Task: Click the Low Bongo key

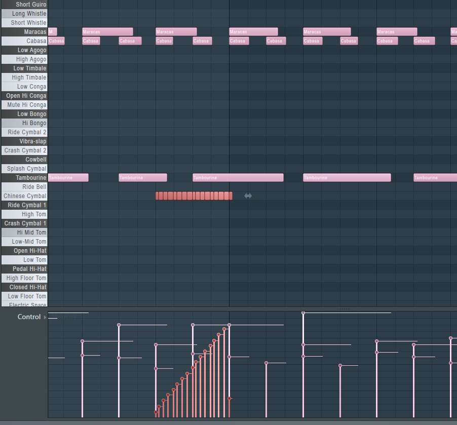Action: pyautogui.click(x=24, y=113)
